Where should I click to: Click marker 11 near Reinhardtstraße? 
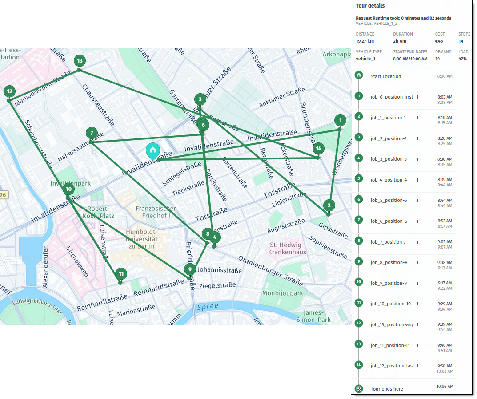click(121, 274)
